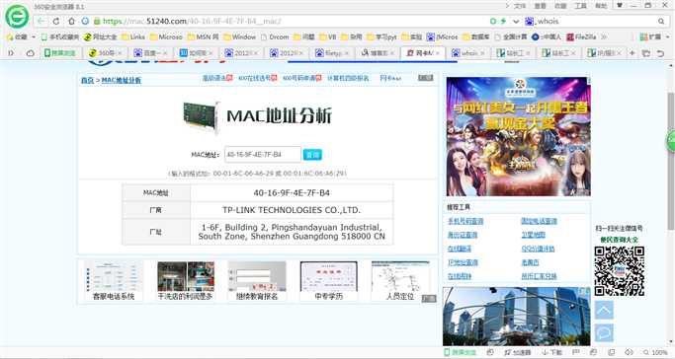Click the WeChat QR code image
The width and height of the screenshot is (675, 359).
pyautogui.click(x=620, y=271)
